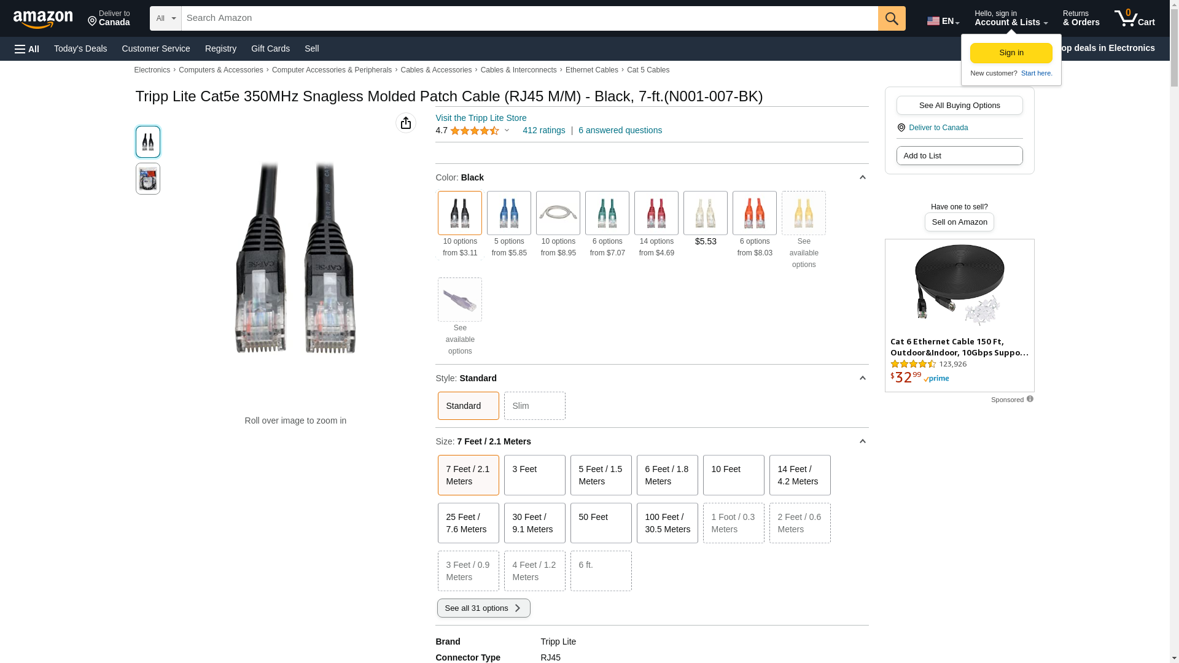Viewport: 1179px width, 663px height.
Task: Select the 10 Feet size option
Action: pos(733,475)
